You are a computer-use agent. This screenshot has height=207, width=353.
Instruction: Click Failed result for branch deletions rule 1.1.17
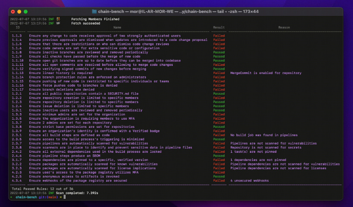coord(219,90)
